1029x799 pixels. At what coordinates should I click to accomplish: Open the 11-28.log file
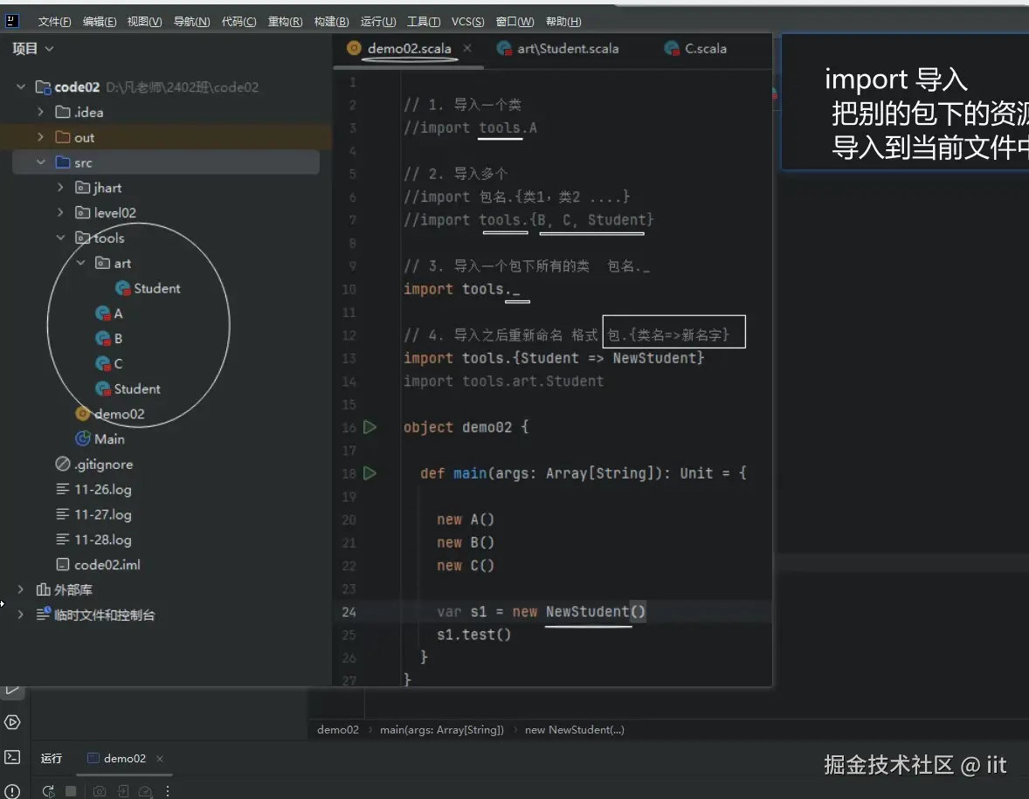click(93, 540)
